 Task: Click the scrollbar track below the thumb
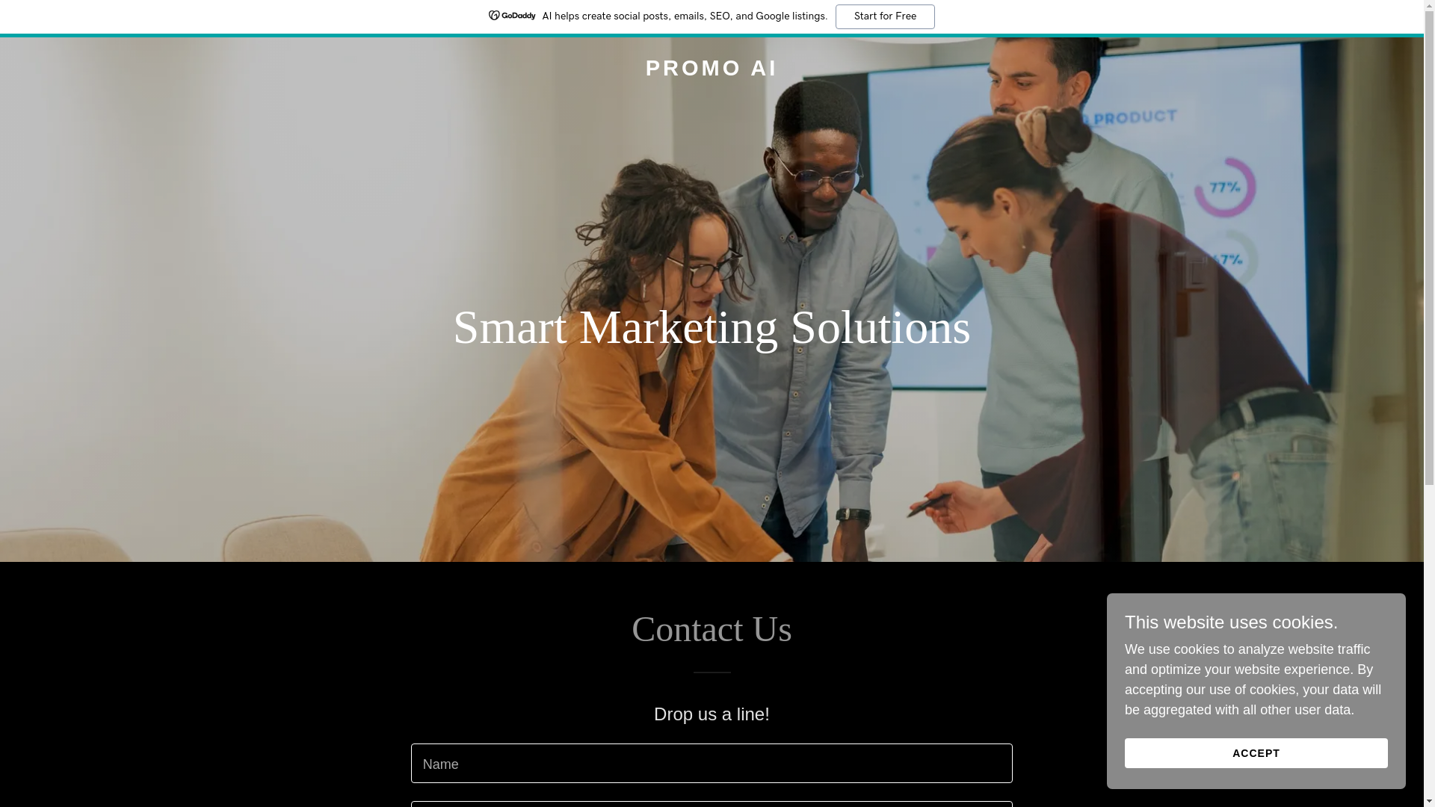(x=1429, y=641)
